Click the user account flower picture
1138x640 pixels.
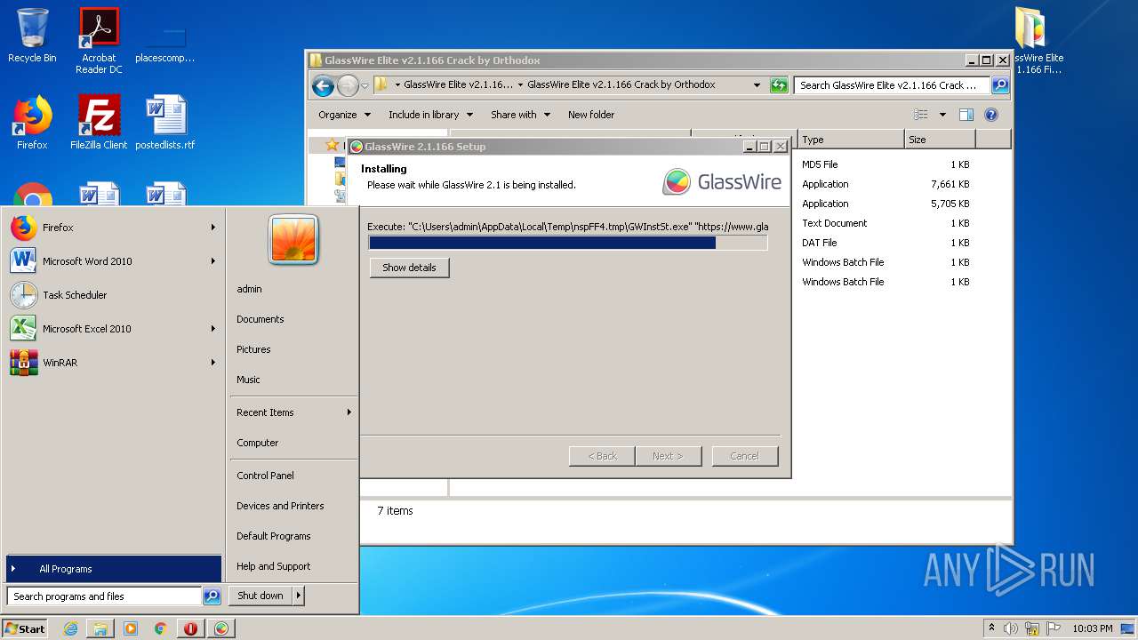[x=293, y=239]
